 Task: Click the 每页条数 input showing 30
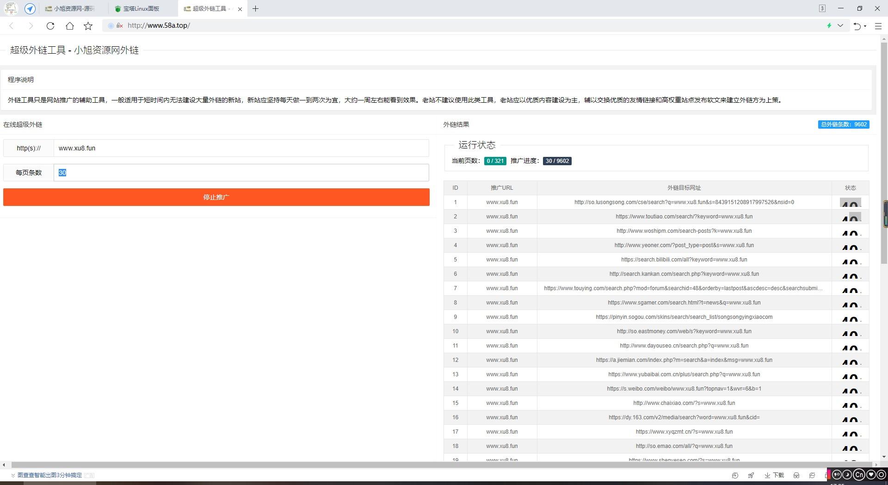coord(240,172)
